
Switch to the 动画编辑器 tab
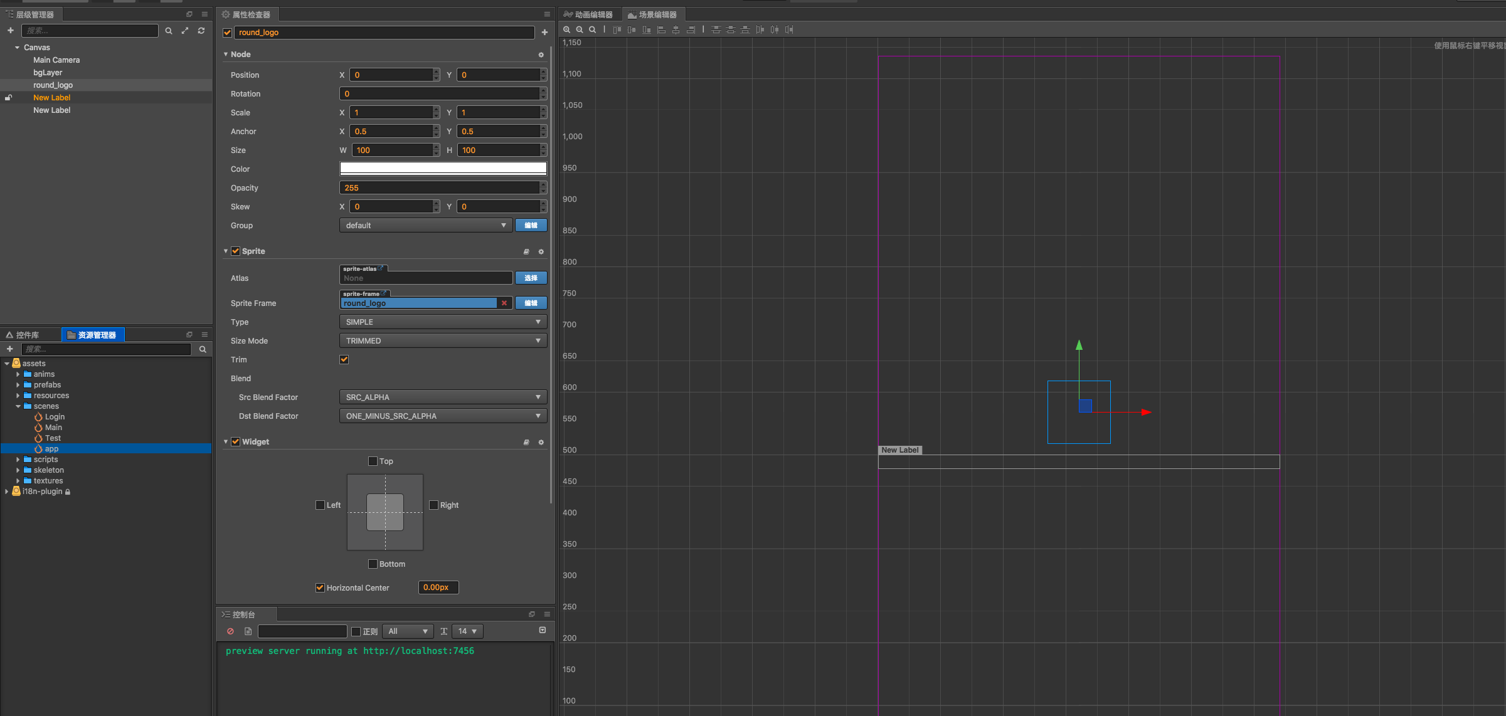point(588,14)
